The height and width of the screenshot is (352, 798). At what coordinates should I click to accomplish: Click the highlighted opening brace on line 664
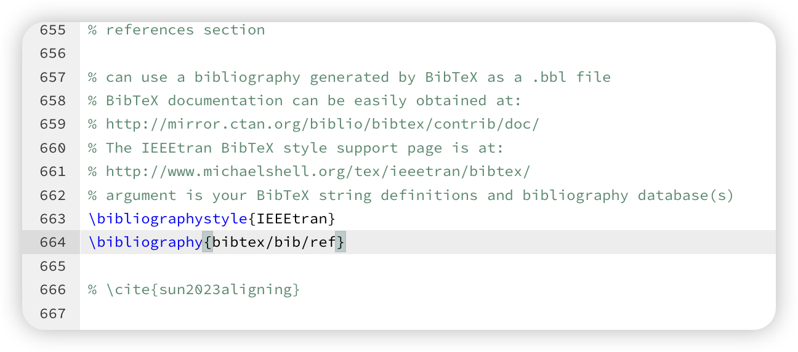pos(208,242)
